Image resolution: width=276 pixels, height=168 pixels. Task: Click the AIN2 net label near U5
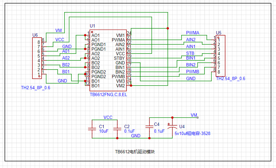pos(191,40)
